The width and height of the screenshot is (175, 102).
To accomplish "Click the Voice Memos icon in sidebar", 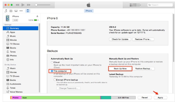I will (8, 92).
